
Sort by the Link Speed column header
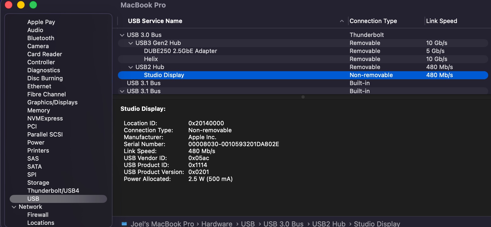tap(441, 21)
